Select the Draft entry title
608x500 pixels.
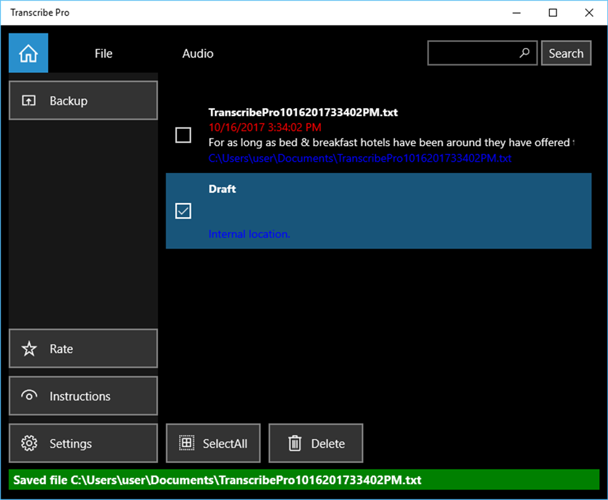coord(222,189)
